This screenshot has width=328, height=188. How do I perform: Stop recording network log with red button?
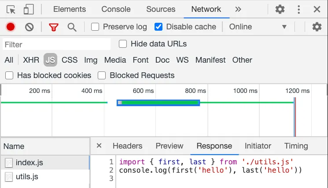coord(11,27)
